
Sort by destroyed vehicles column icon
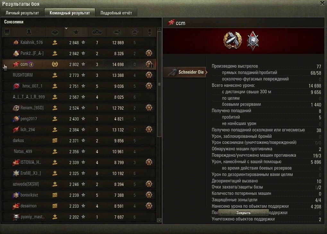click(x=97, y=32)
